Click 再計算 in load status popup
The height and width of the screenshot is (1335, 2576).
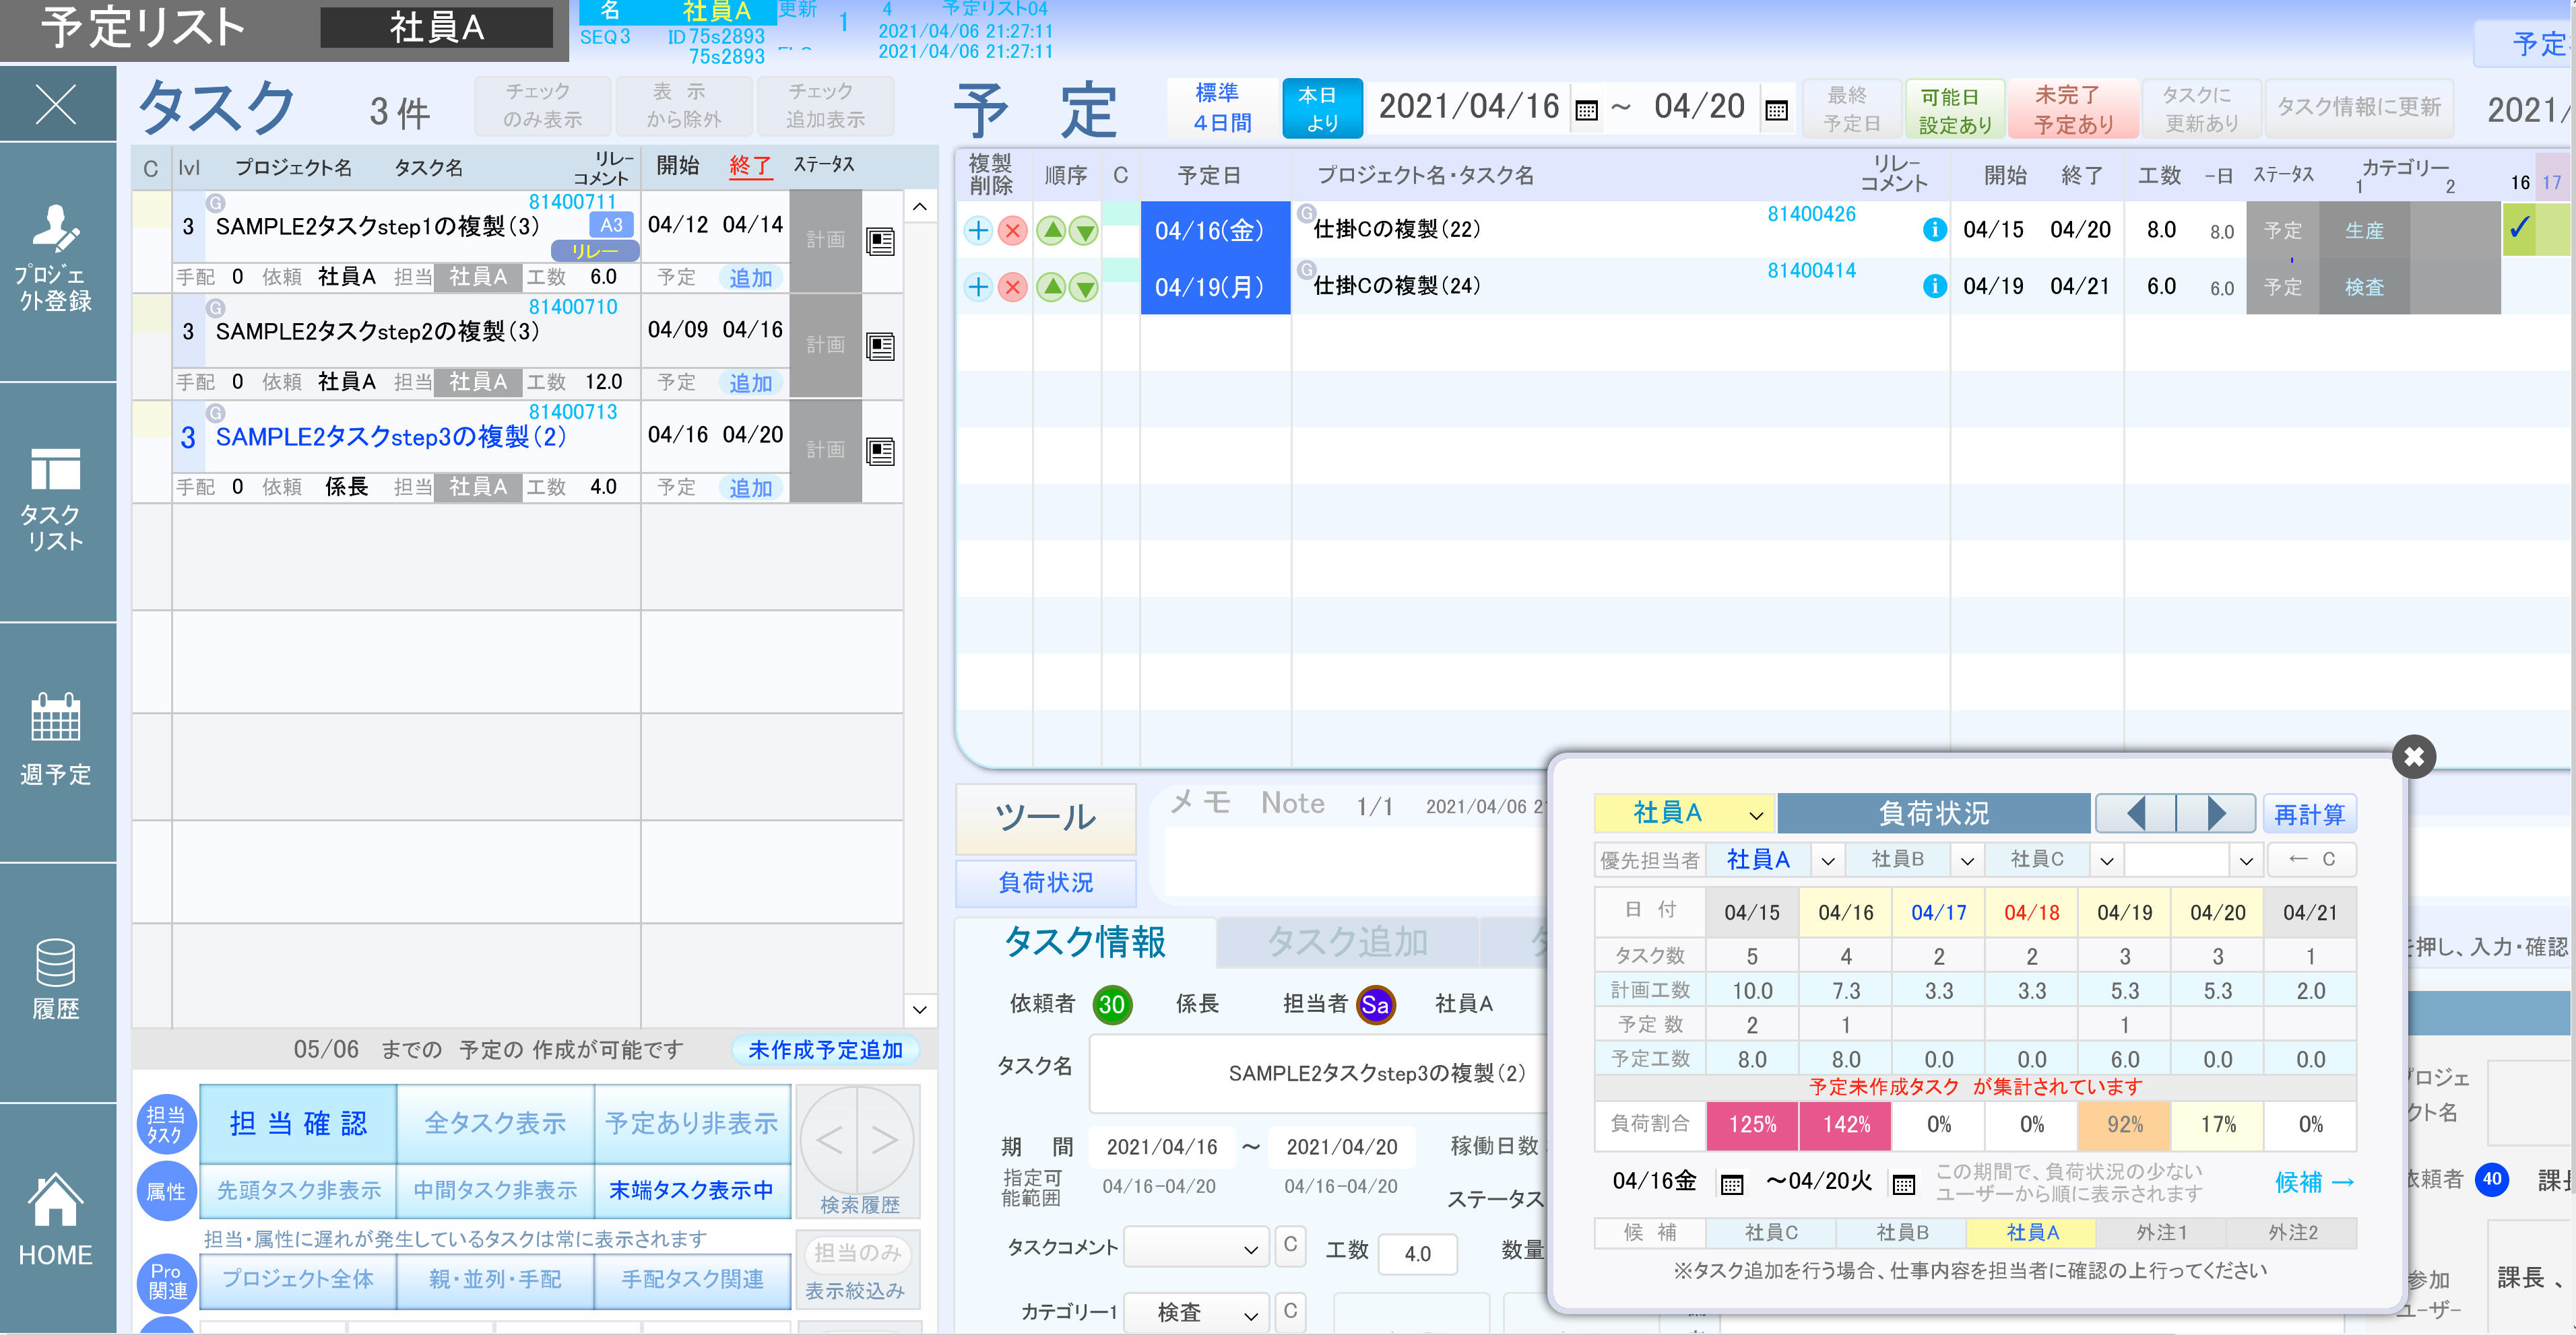coord(2309,815)
